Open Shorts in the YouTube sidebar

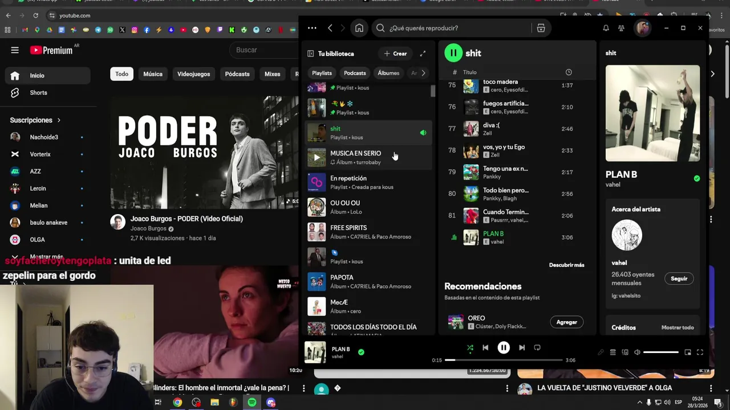coord(47,93)
